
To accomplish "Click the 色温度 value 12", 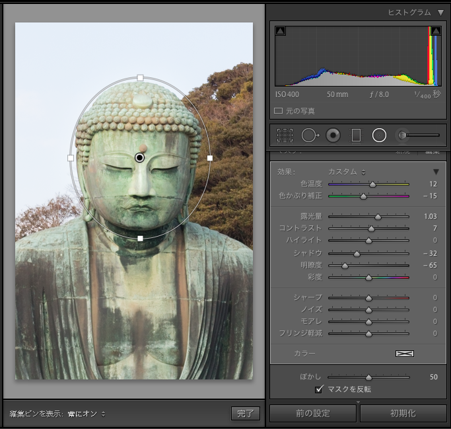I will [x=433, y=184].
